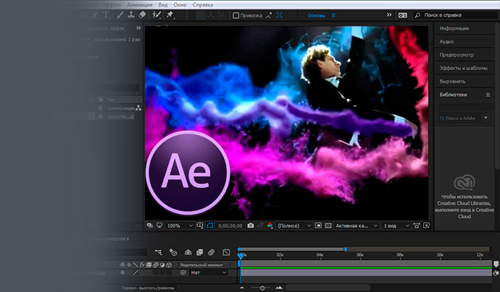The width and height of the screenshot is (500, 292).
Task: Click the comp marker bin icon at timeline end
Action: point(496,264)
